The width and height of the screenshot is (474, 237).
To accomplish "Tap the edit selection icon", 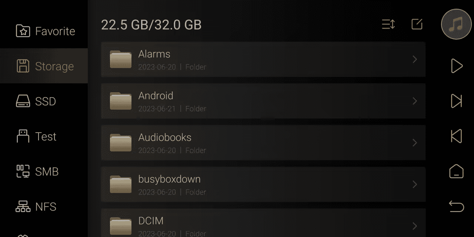I will 417,24.
